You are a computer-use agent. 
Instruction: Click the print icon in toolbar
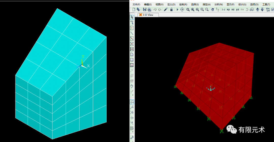(x=149, y=9)
